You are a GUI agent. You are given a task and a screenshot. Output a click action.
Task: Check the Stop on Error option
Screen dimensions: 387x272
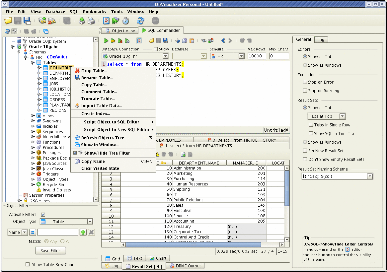(x=305, y=82)
